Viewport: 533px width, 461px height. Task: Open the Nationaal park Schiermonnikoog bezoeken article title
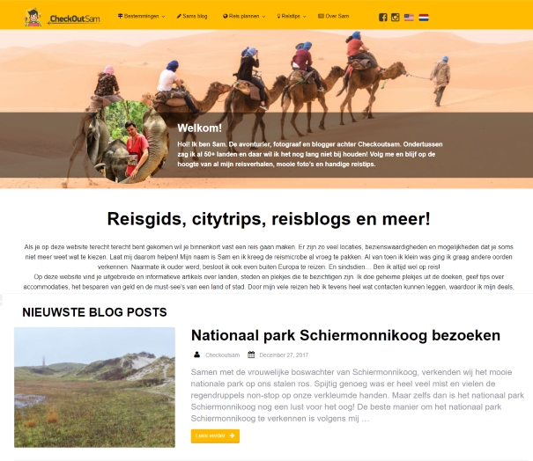(345, 335)
